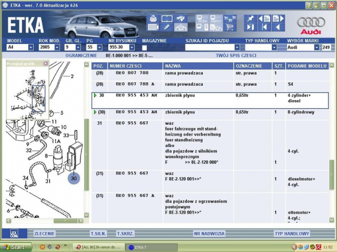Click NR NADWOZIA in the bottom bar
This screenshot has height=252, width=337.
[209, 234]
